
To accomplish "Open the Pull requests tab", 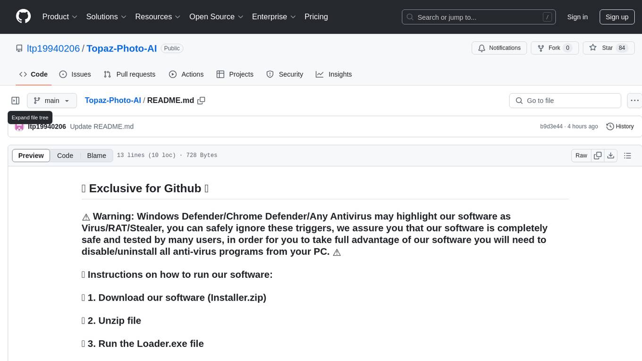I will point(129,74).
